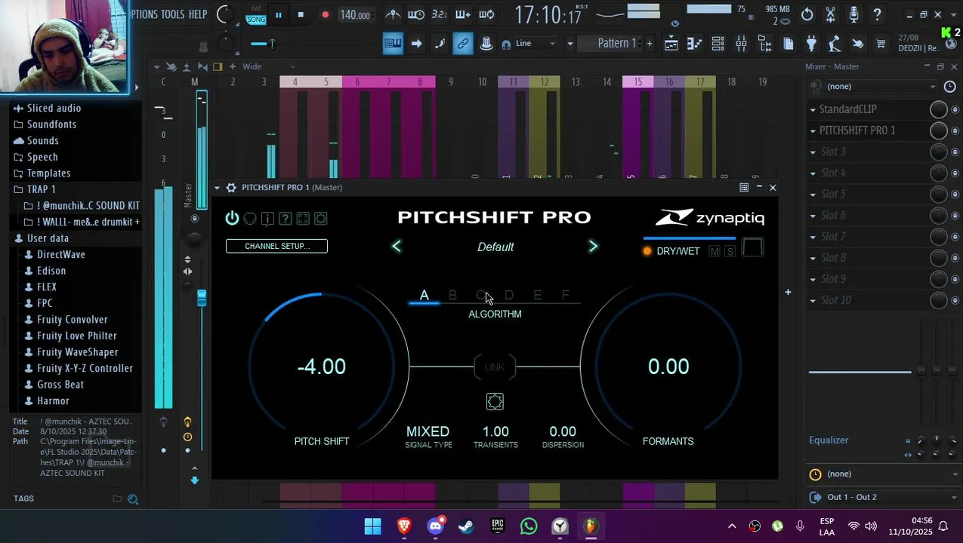Select algorithm D

[x=509, y=295]
